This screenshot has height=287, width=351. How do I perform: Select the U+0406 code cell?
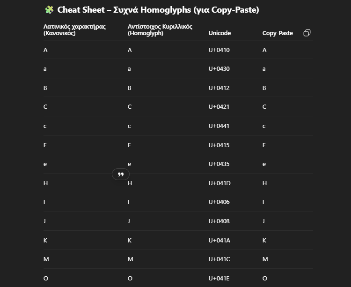tap(219, 202)
